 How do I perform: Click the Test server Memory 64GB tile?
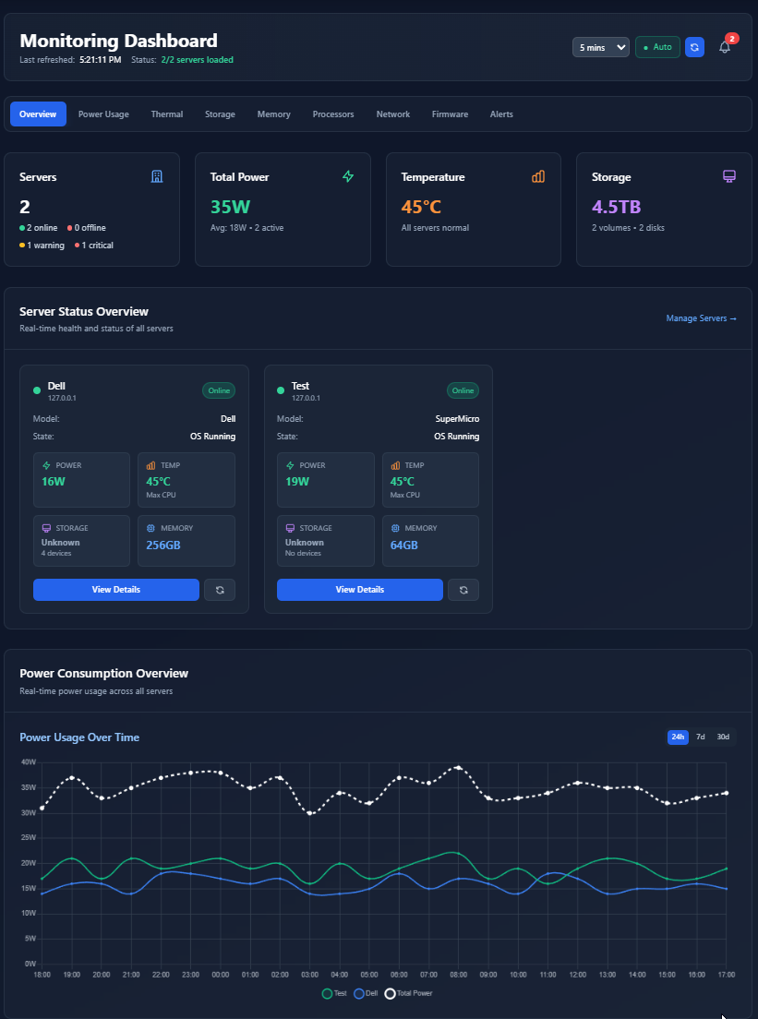pos(429,540)
